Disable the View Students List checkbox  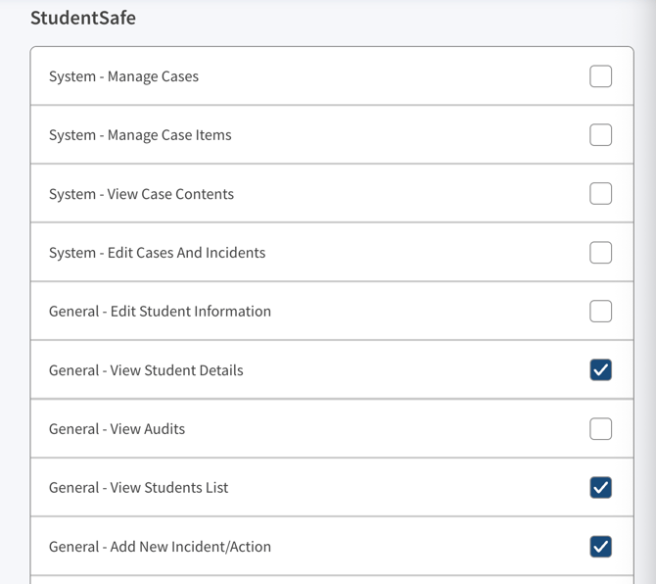pyautogui.click(x=601, y=488)
